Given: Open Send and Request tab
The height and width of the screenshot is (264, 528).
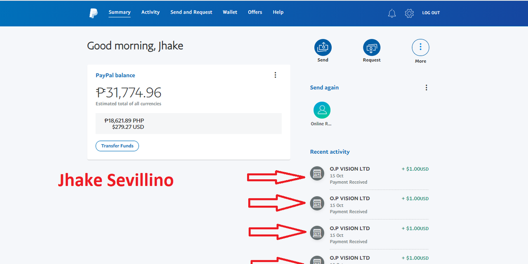Looking at the screenshot, I should click(x=191, y=12).
